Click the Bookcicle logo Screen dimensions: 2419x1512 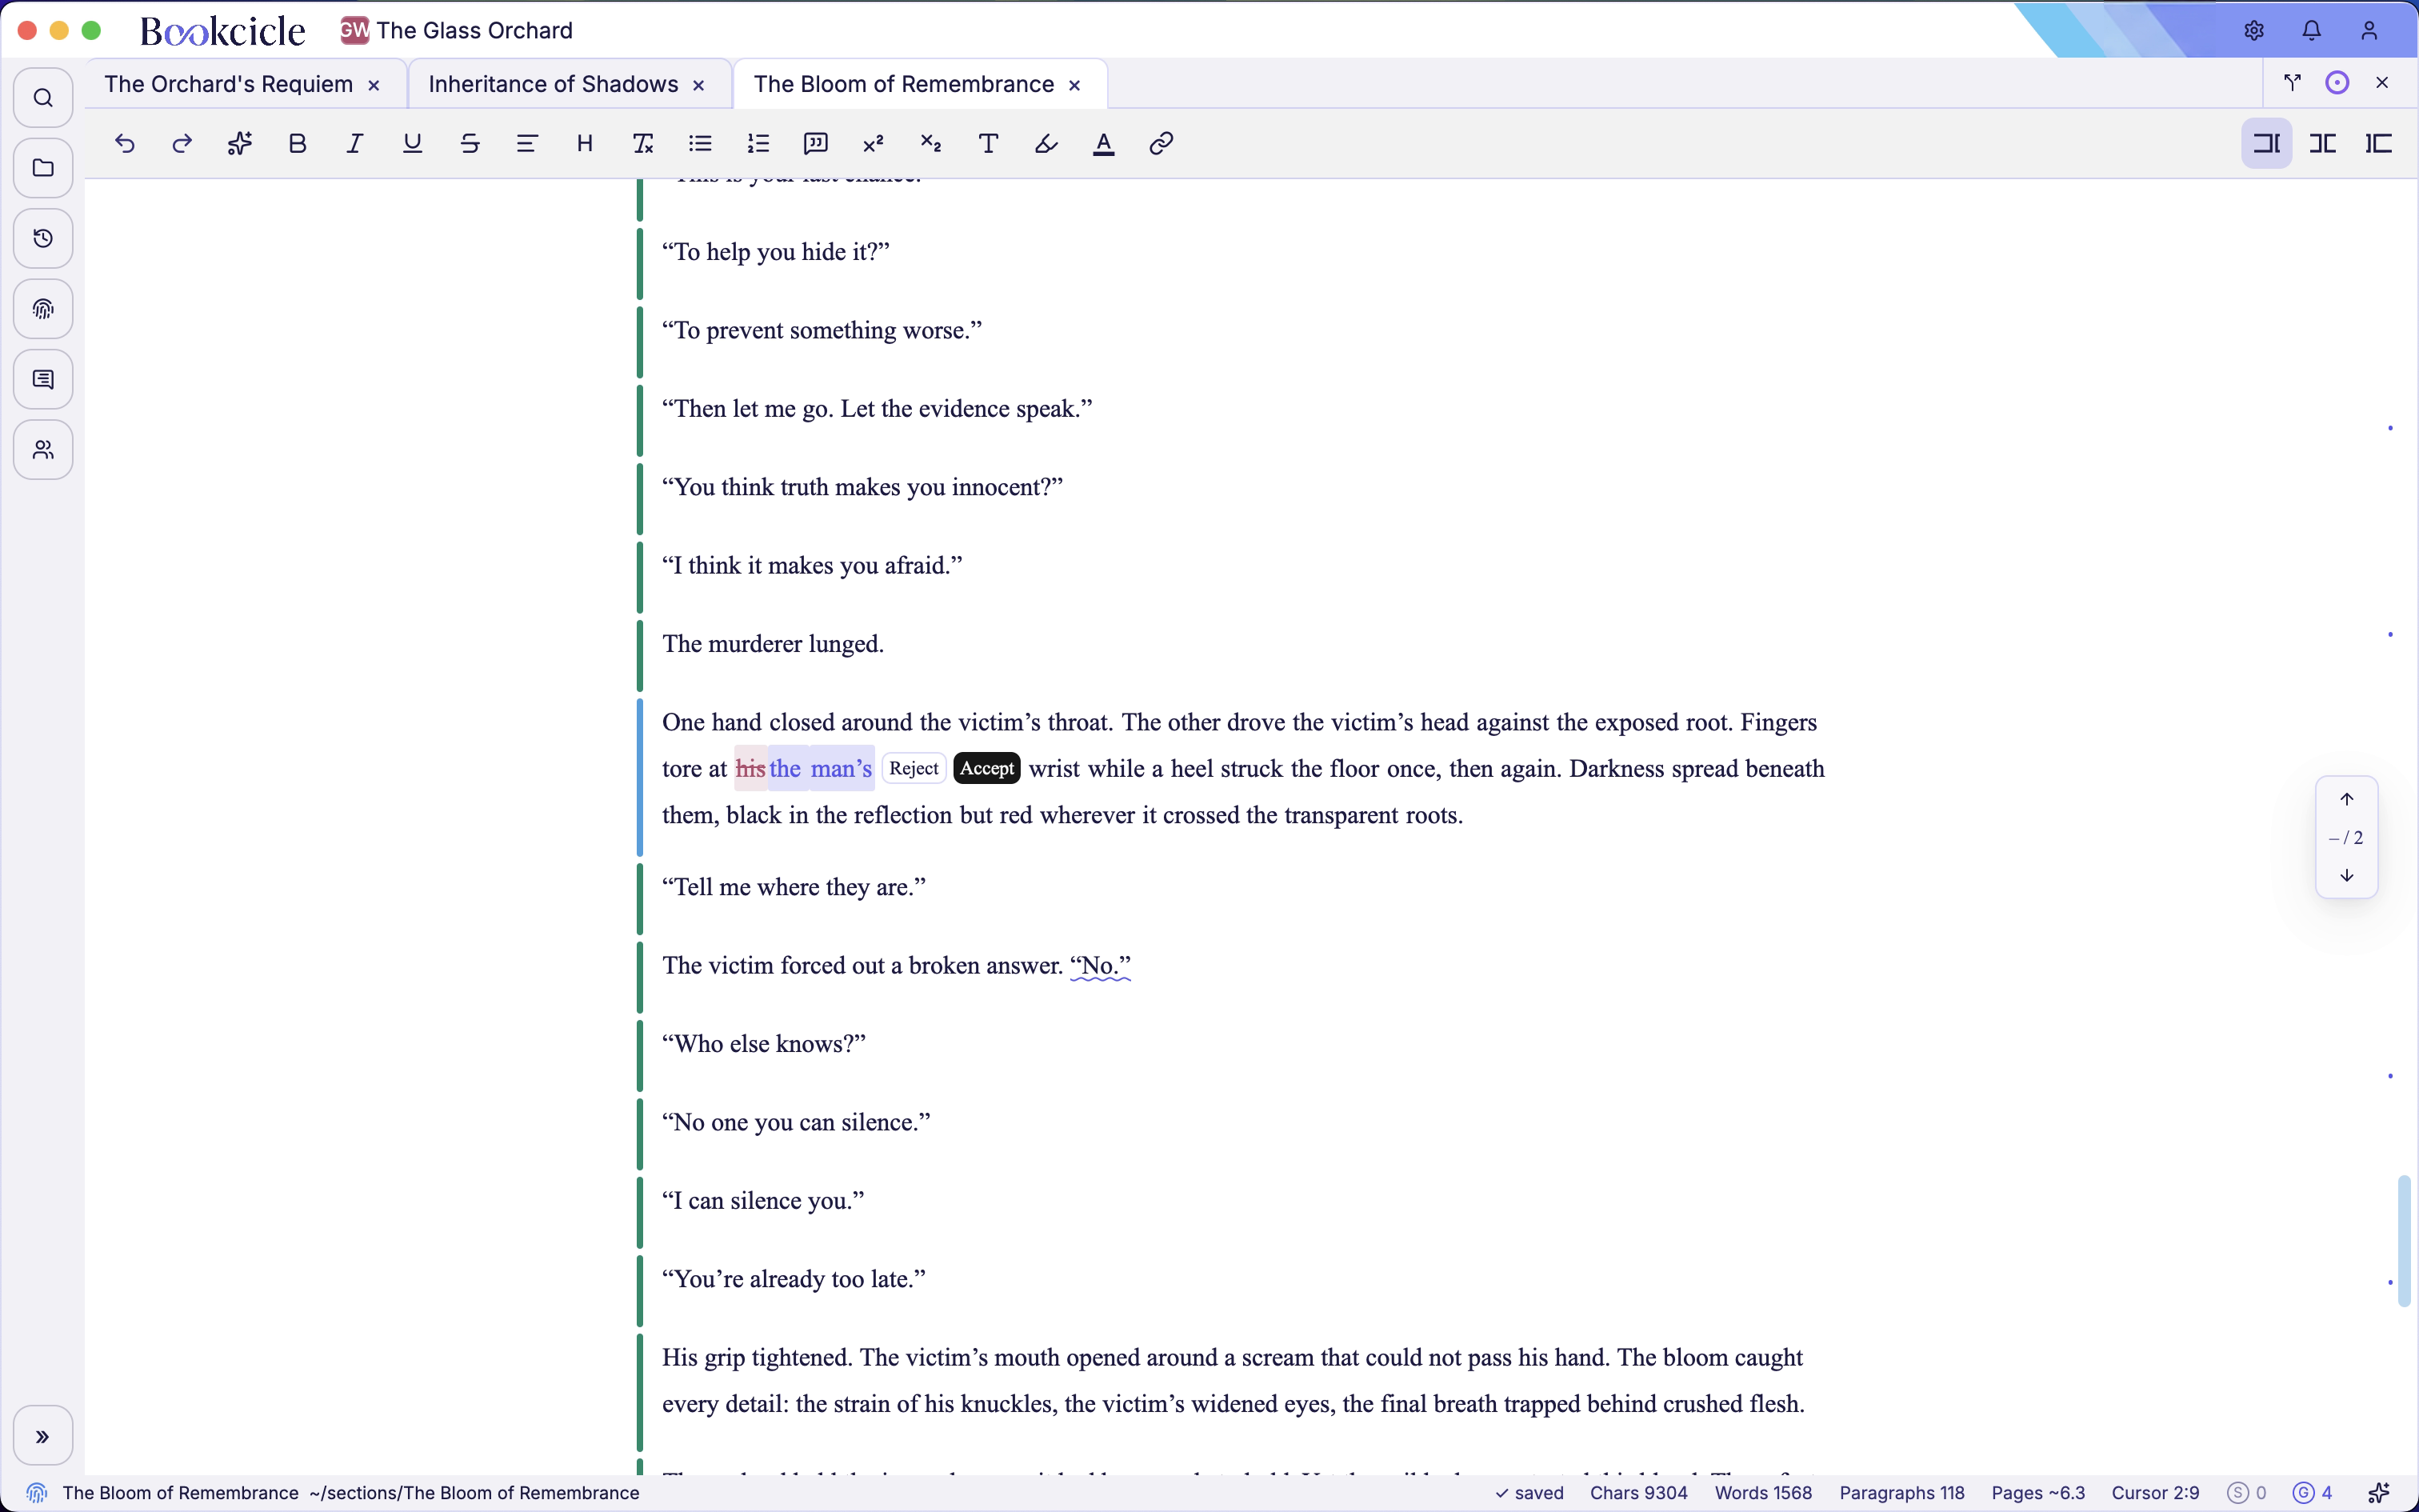point(223,31)
